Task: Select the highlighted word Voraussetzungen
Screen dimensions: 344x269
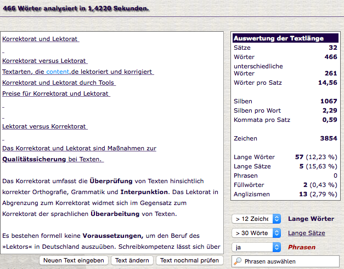Action: pos(112,236)
